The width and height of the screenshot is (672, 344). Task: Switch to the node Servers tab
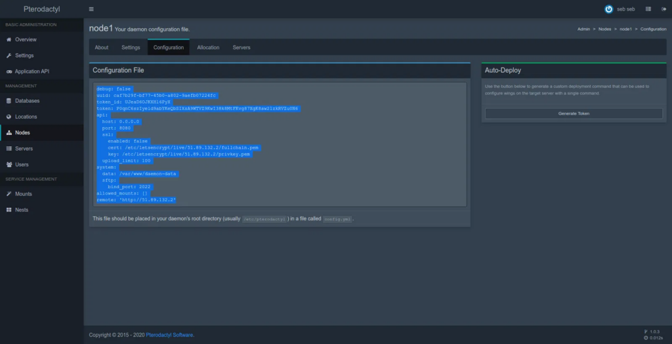tap(241, 47)
